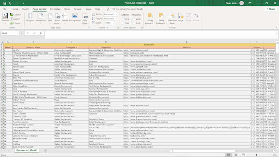The height and width of the screenshot is (157, 279).
Task: Switch to the View tab
Action: (88, 9)
